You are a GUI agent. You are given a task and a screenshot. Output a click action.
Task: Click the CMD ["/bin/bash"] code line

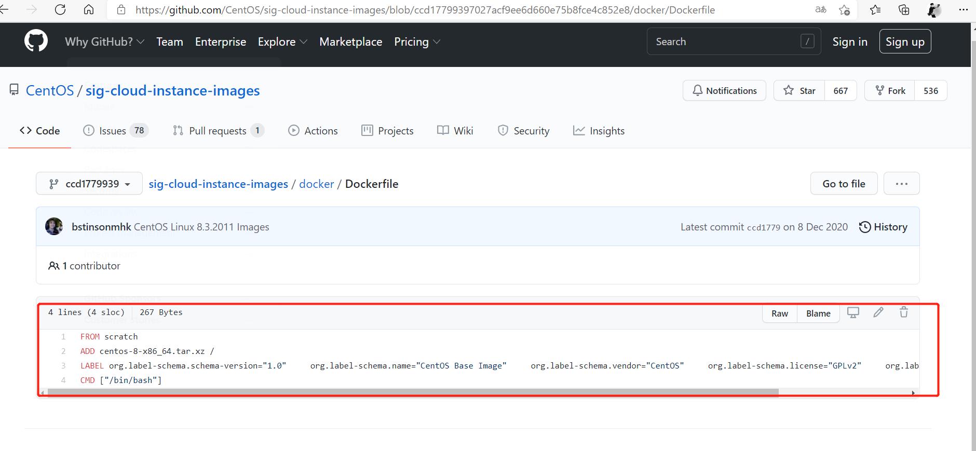click(x=121, y=380)
